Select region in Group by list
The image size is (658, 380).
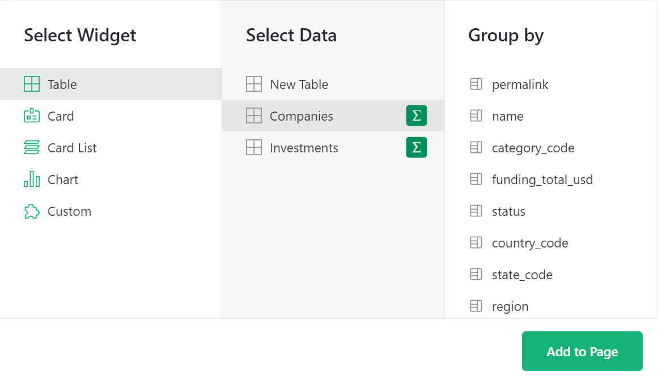[x=510, y=306]
